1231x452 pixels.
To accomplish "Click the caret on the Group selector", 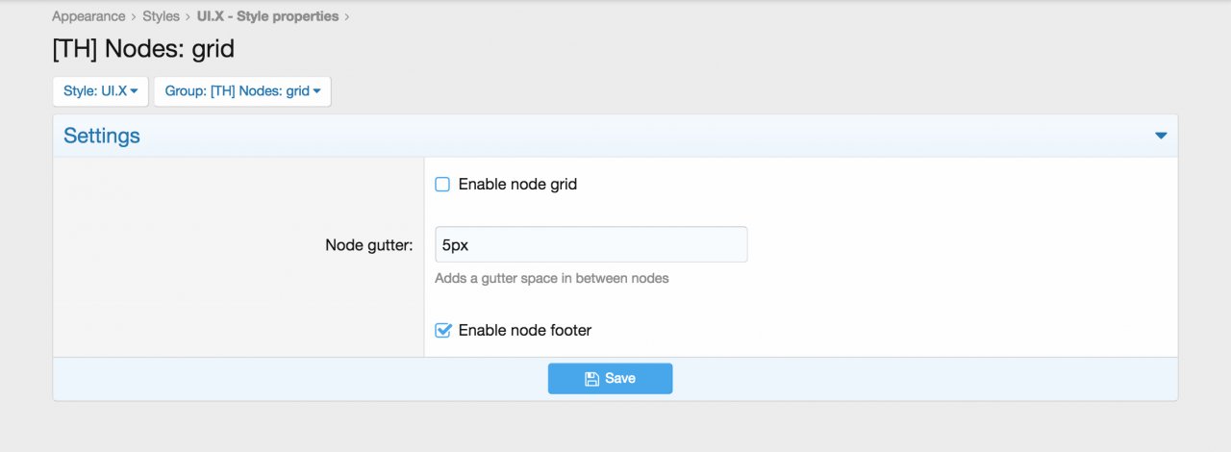I will (x=317, y=92).
